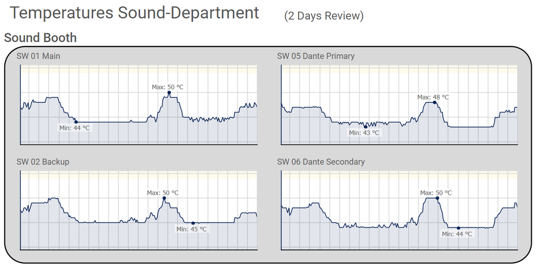This screenshot has width=536, height=267.
Task: Open the SW 05 Dante Primary chart title
Action: 316,56
